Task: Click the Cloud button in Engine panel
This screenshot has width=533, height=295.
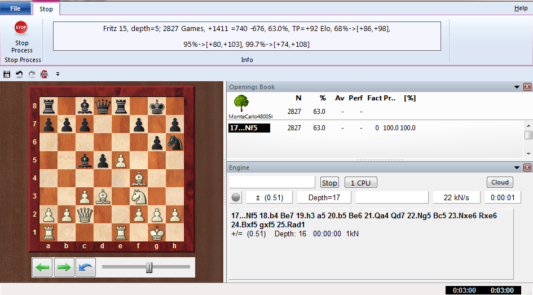Action: point(500,182)
